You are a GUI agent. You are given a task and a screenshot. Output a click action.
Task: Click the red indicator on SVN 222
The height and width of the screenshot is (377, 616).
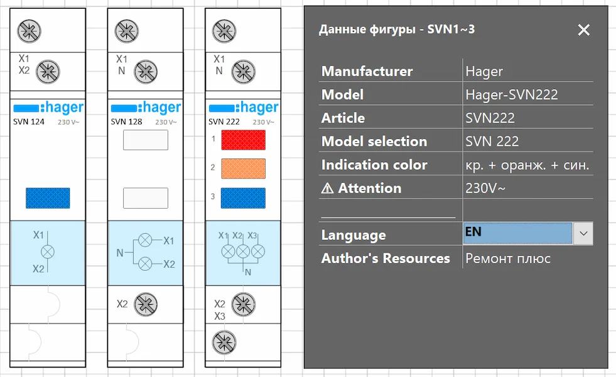click(x=243, y=140)
